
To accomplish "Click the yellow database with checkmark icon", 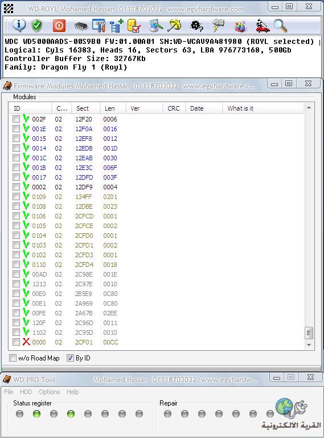I will click(x=134, y=26).
